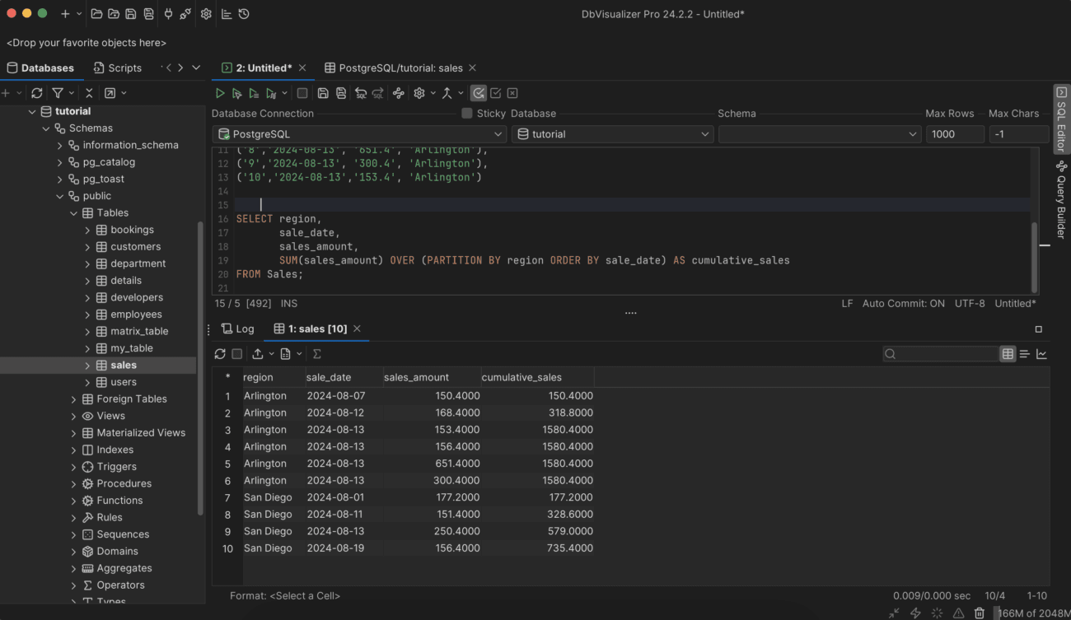Toggle the Sticky checkbox for Database Connection
1071x620 pixels.
(x=466, y=113)
